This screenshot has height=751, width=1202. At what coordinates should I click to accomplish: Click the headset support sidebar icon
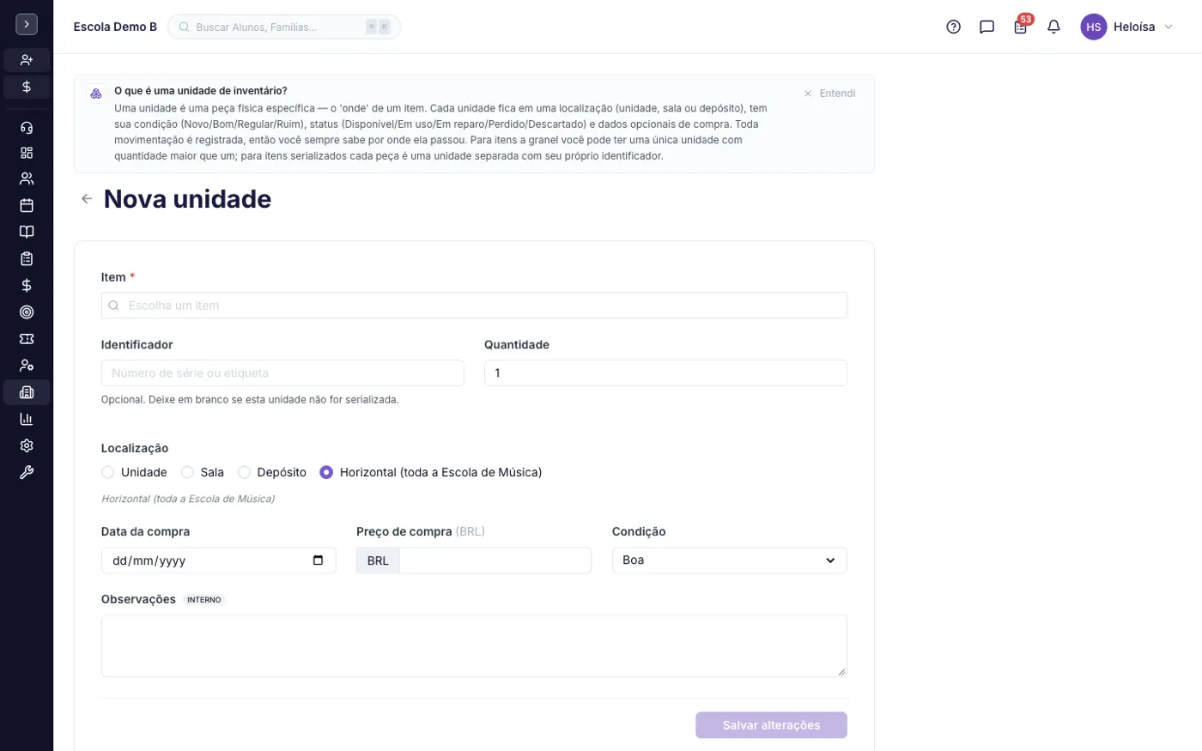[27, 128]
